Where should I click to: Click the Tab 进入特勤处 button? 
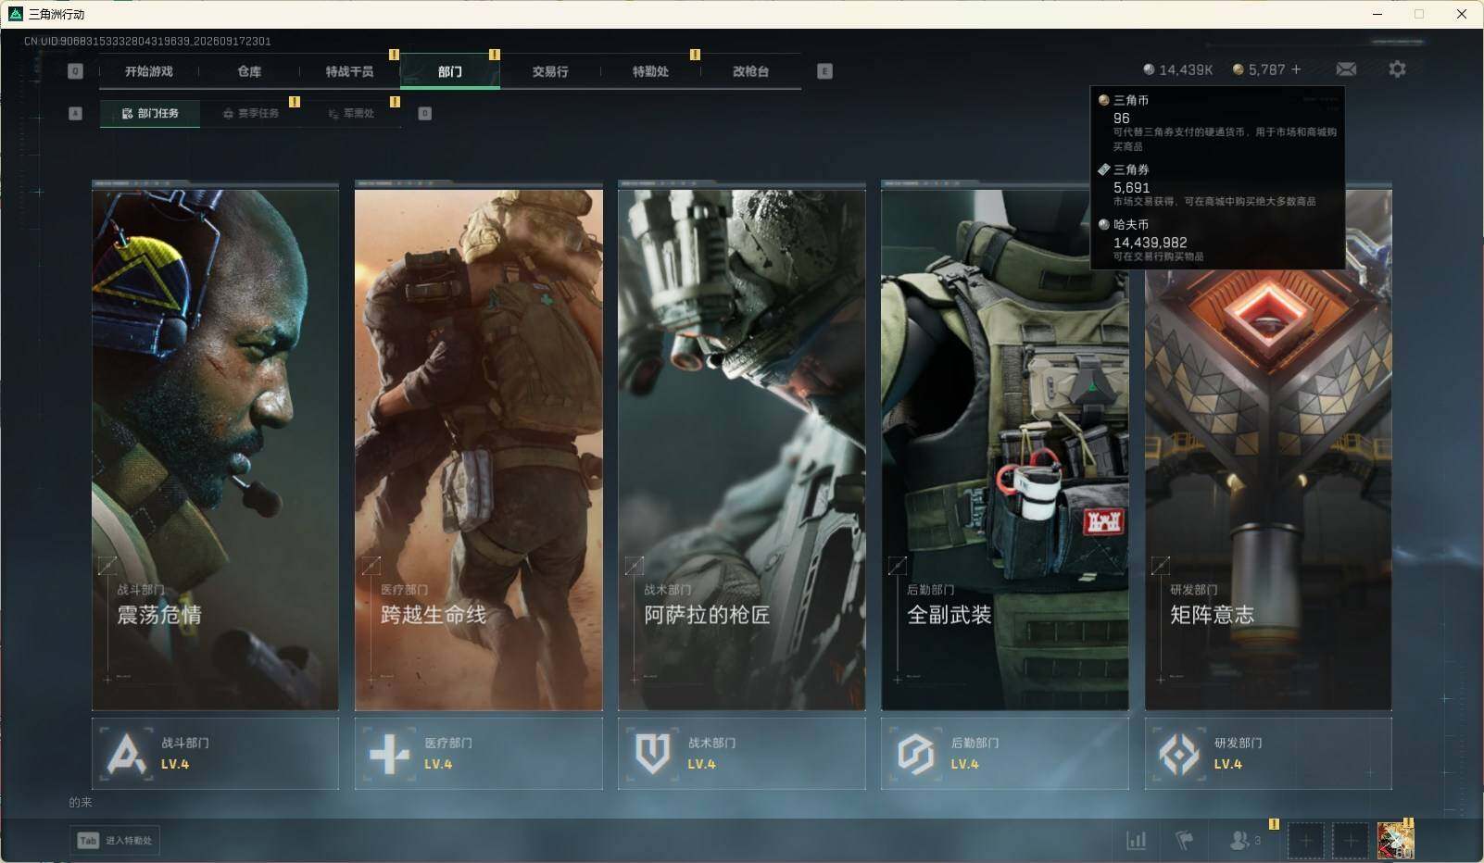pos(115,840)
